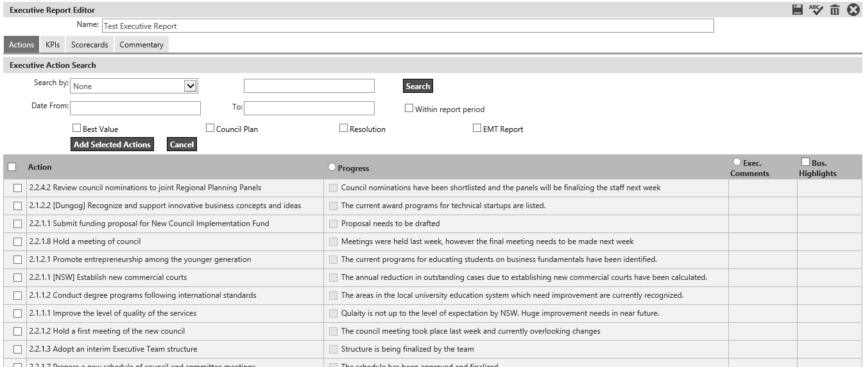This screenshot has height=367, width=863.
Task: Check the Bus. Highlights header checkbox
Action: click(805, 162)
